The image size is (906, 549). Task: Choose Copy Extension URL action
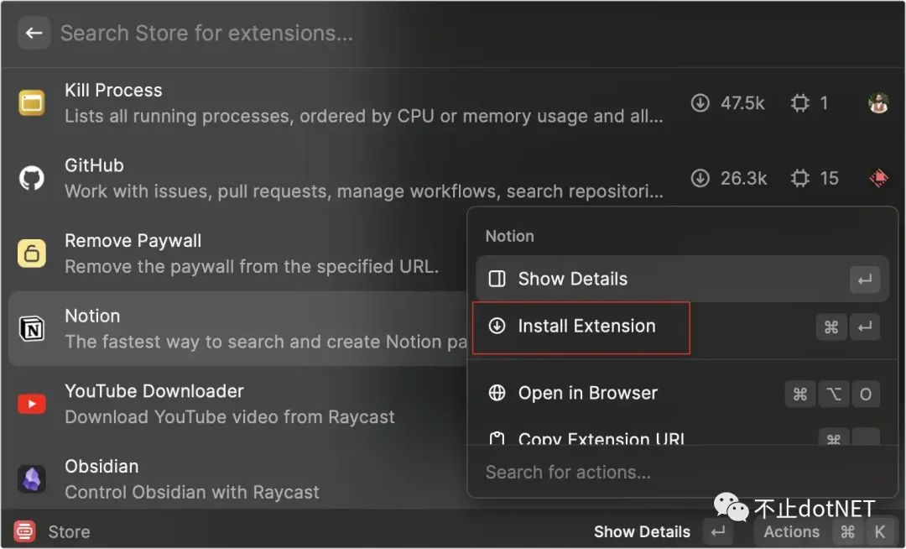tap(682, 437)
